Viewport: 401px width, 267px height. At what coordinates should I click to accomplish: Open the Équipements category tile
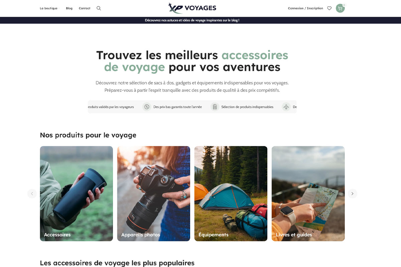231,194
